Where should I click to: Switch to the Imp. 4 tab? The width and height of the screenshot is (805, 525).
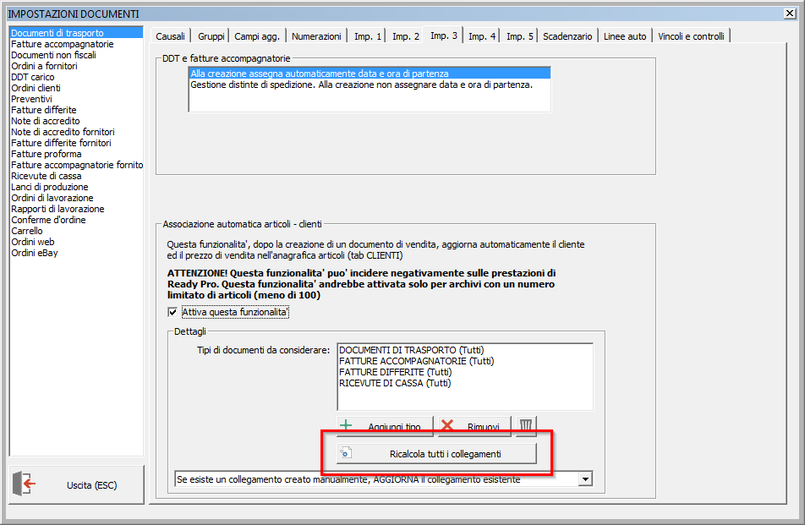click(482, 36)
